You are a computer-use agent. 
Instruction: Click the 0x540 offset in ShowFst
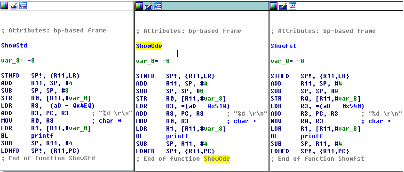coord(352,106)
